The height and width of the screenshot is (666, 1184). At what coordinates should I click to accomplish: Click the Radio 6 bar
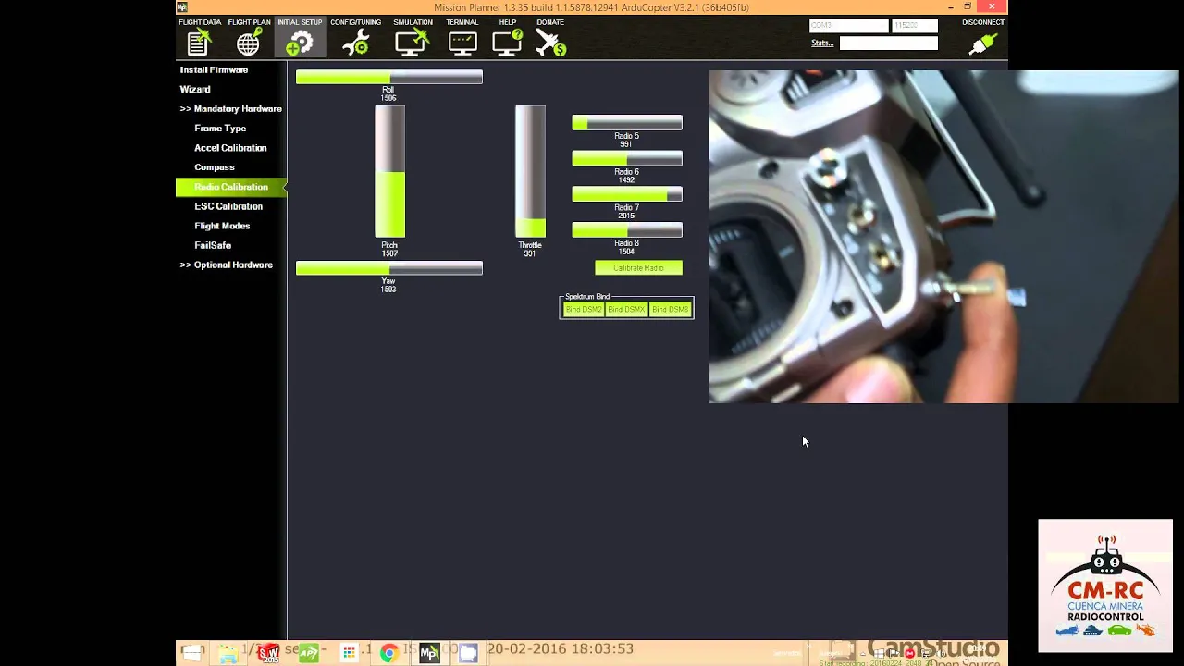(x=627, y=159)
